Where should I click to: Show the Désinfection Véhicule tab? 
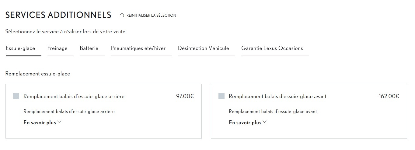(204, 48)
